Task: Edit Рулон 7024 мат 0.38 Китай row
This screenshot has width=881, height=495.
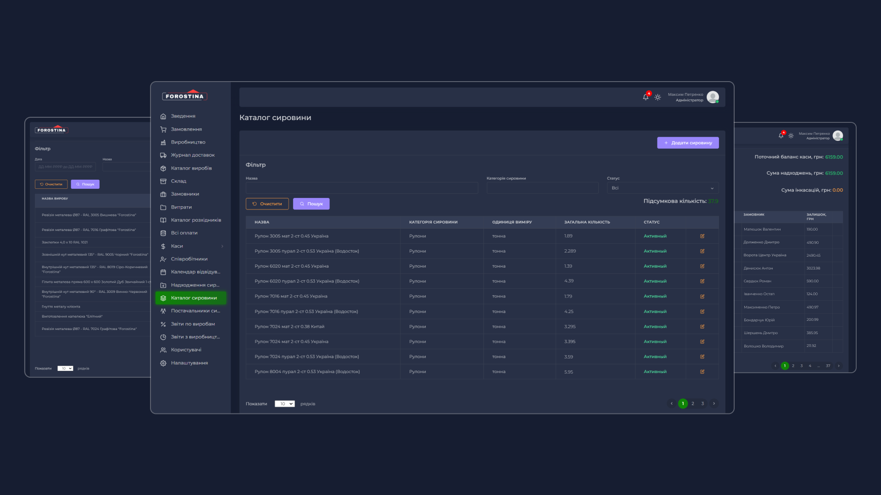Action: [x=702, y=327]
